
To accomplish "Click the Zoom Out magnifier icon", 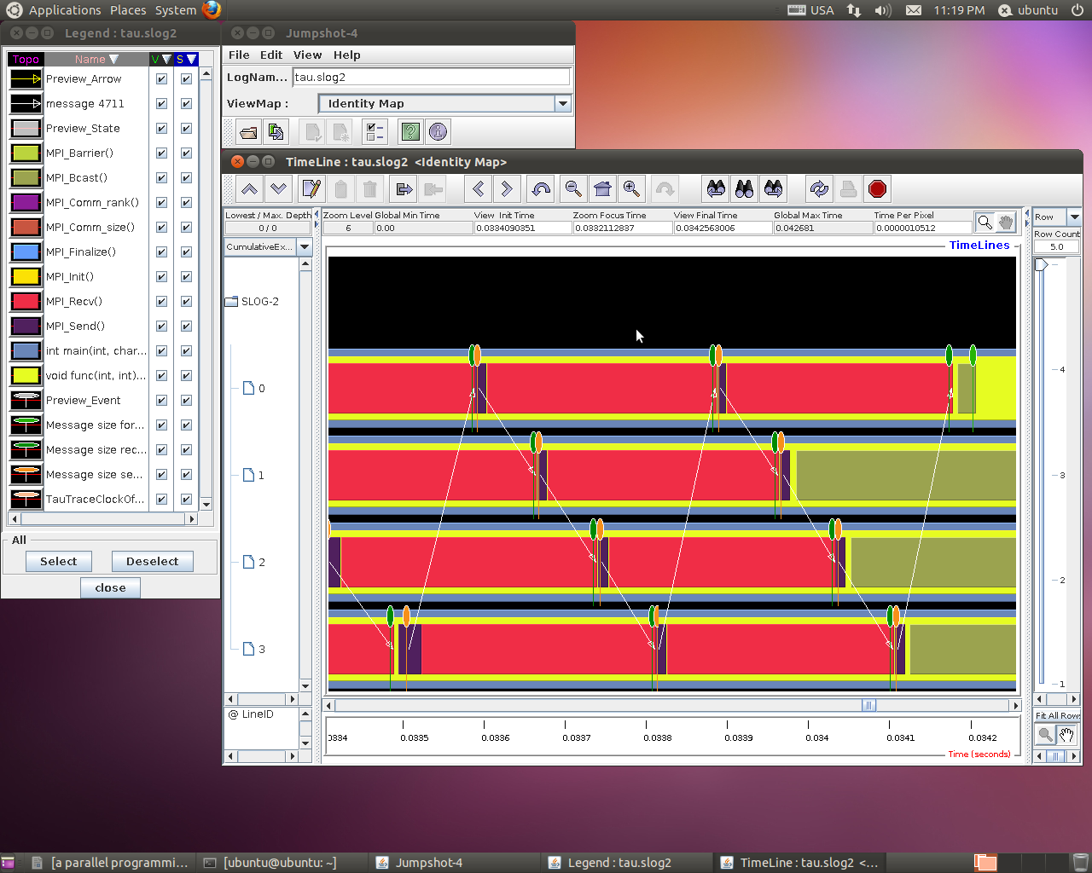I will click(x=573, y=189).
